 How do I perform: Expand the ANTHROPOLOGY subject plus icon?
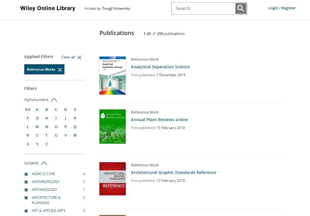pyautogui.click(x=26, y=182)
